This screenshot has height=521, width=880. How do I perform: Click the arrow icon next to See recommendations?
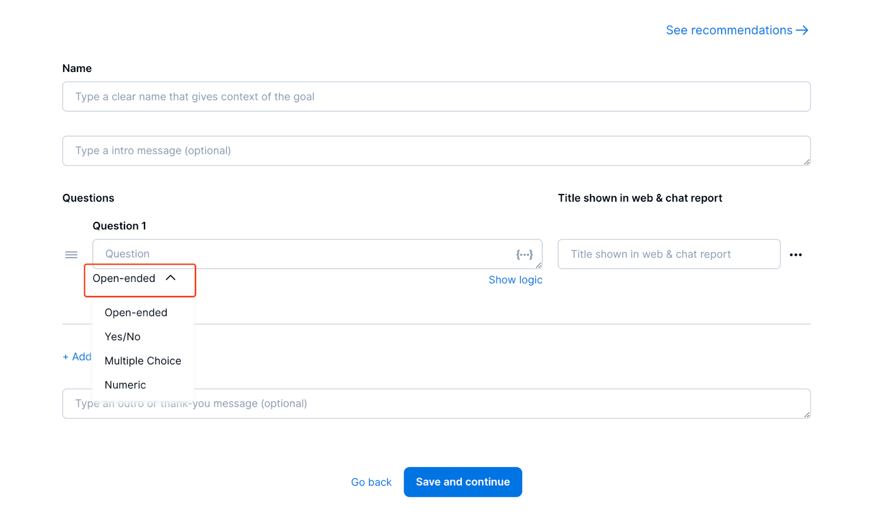point(802,30)
